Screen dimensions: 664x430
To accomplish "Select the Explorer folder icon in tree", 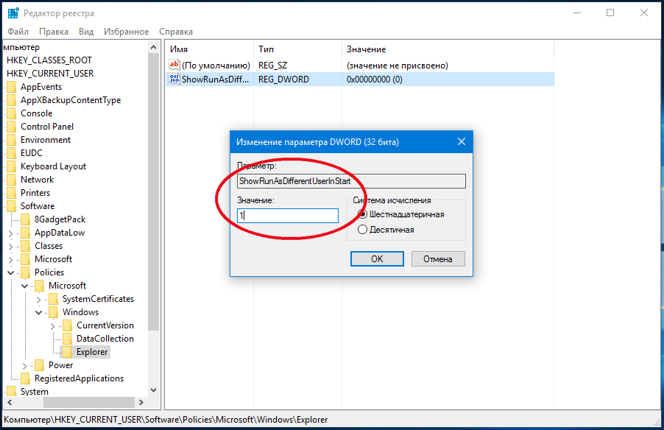I will pos(67,352).
